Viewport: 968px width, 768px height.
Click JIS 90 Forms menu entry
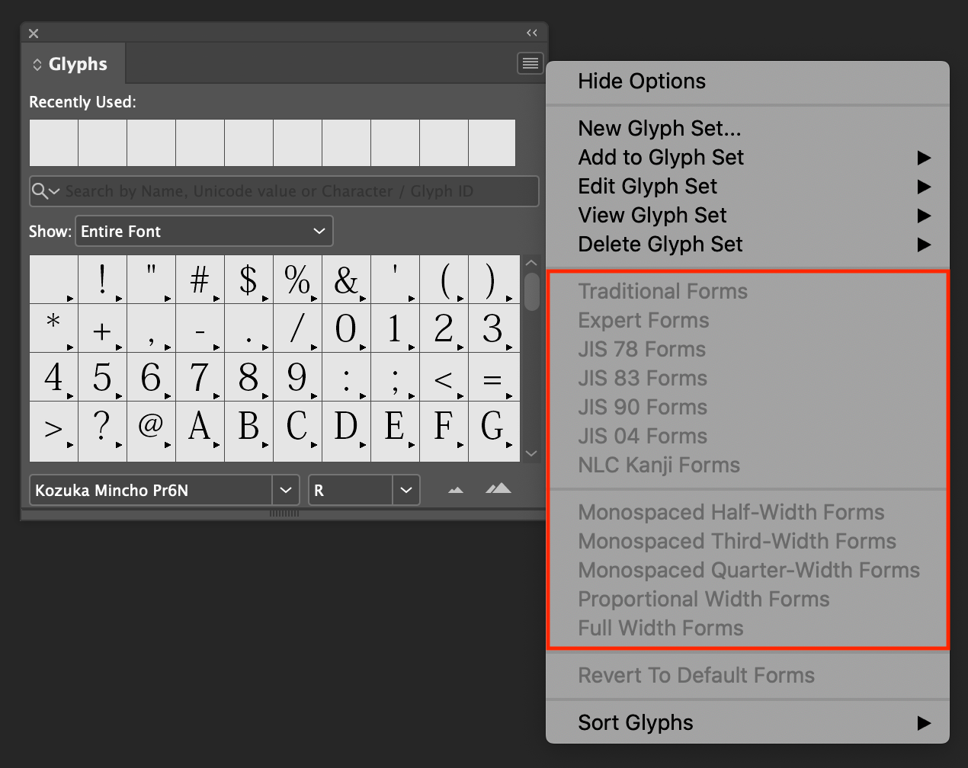pyautogui.click(x=748, y=407)
